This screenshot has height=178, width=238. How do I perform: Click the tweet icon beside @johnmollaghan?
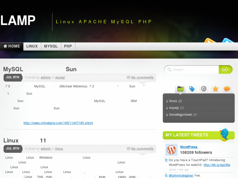coord(167,175)
